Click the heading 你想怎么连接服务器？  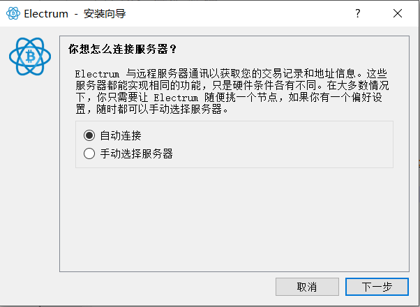(x=122, y=49)
